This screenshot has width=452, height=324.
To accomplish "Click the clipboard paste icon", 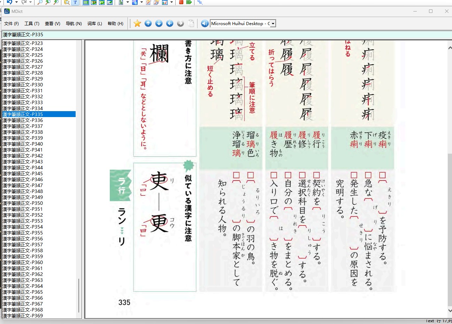I will point(191,23).
